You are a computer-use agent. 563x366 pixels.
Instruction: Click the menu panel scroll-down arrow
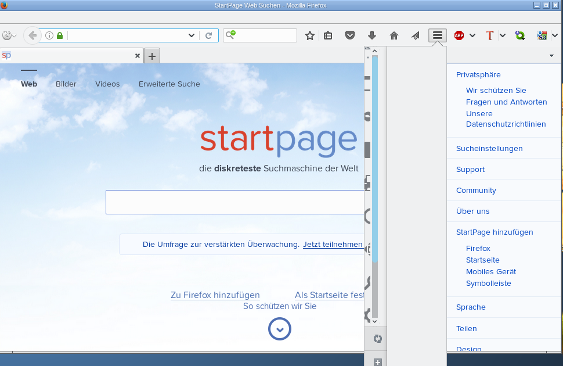click(375, 321)
